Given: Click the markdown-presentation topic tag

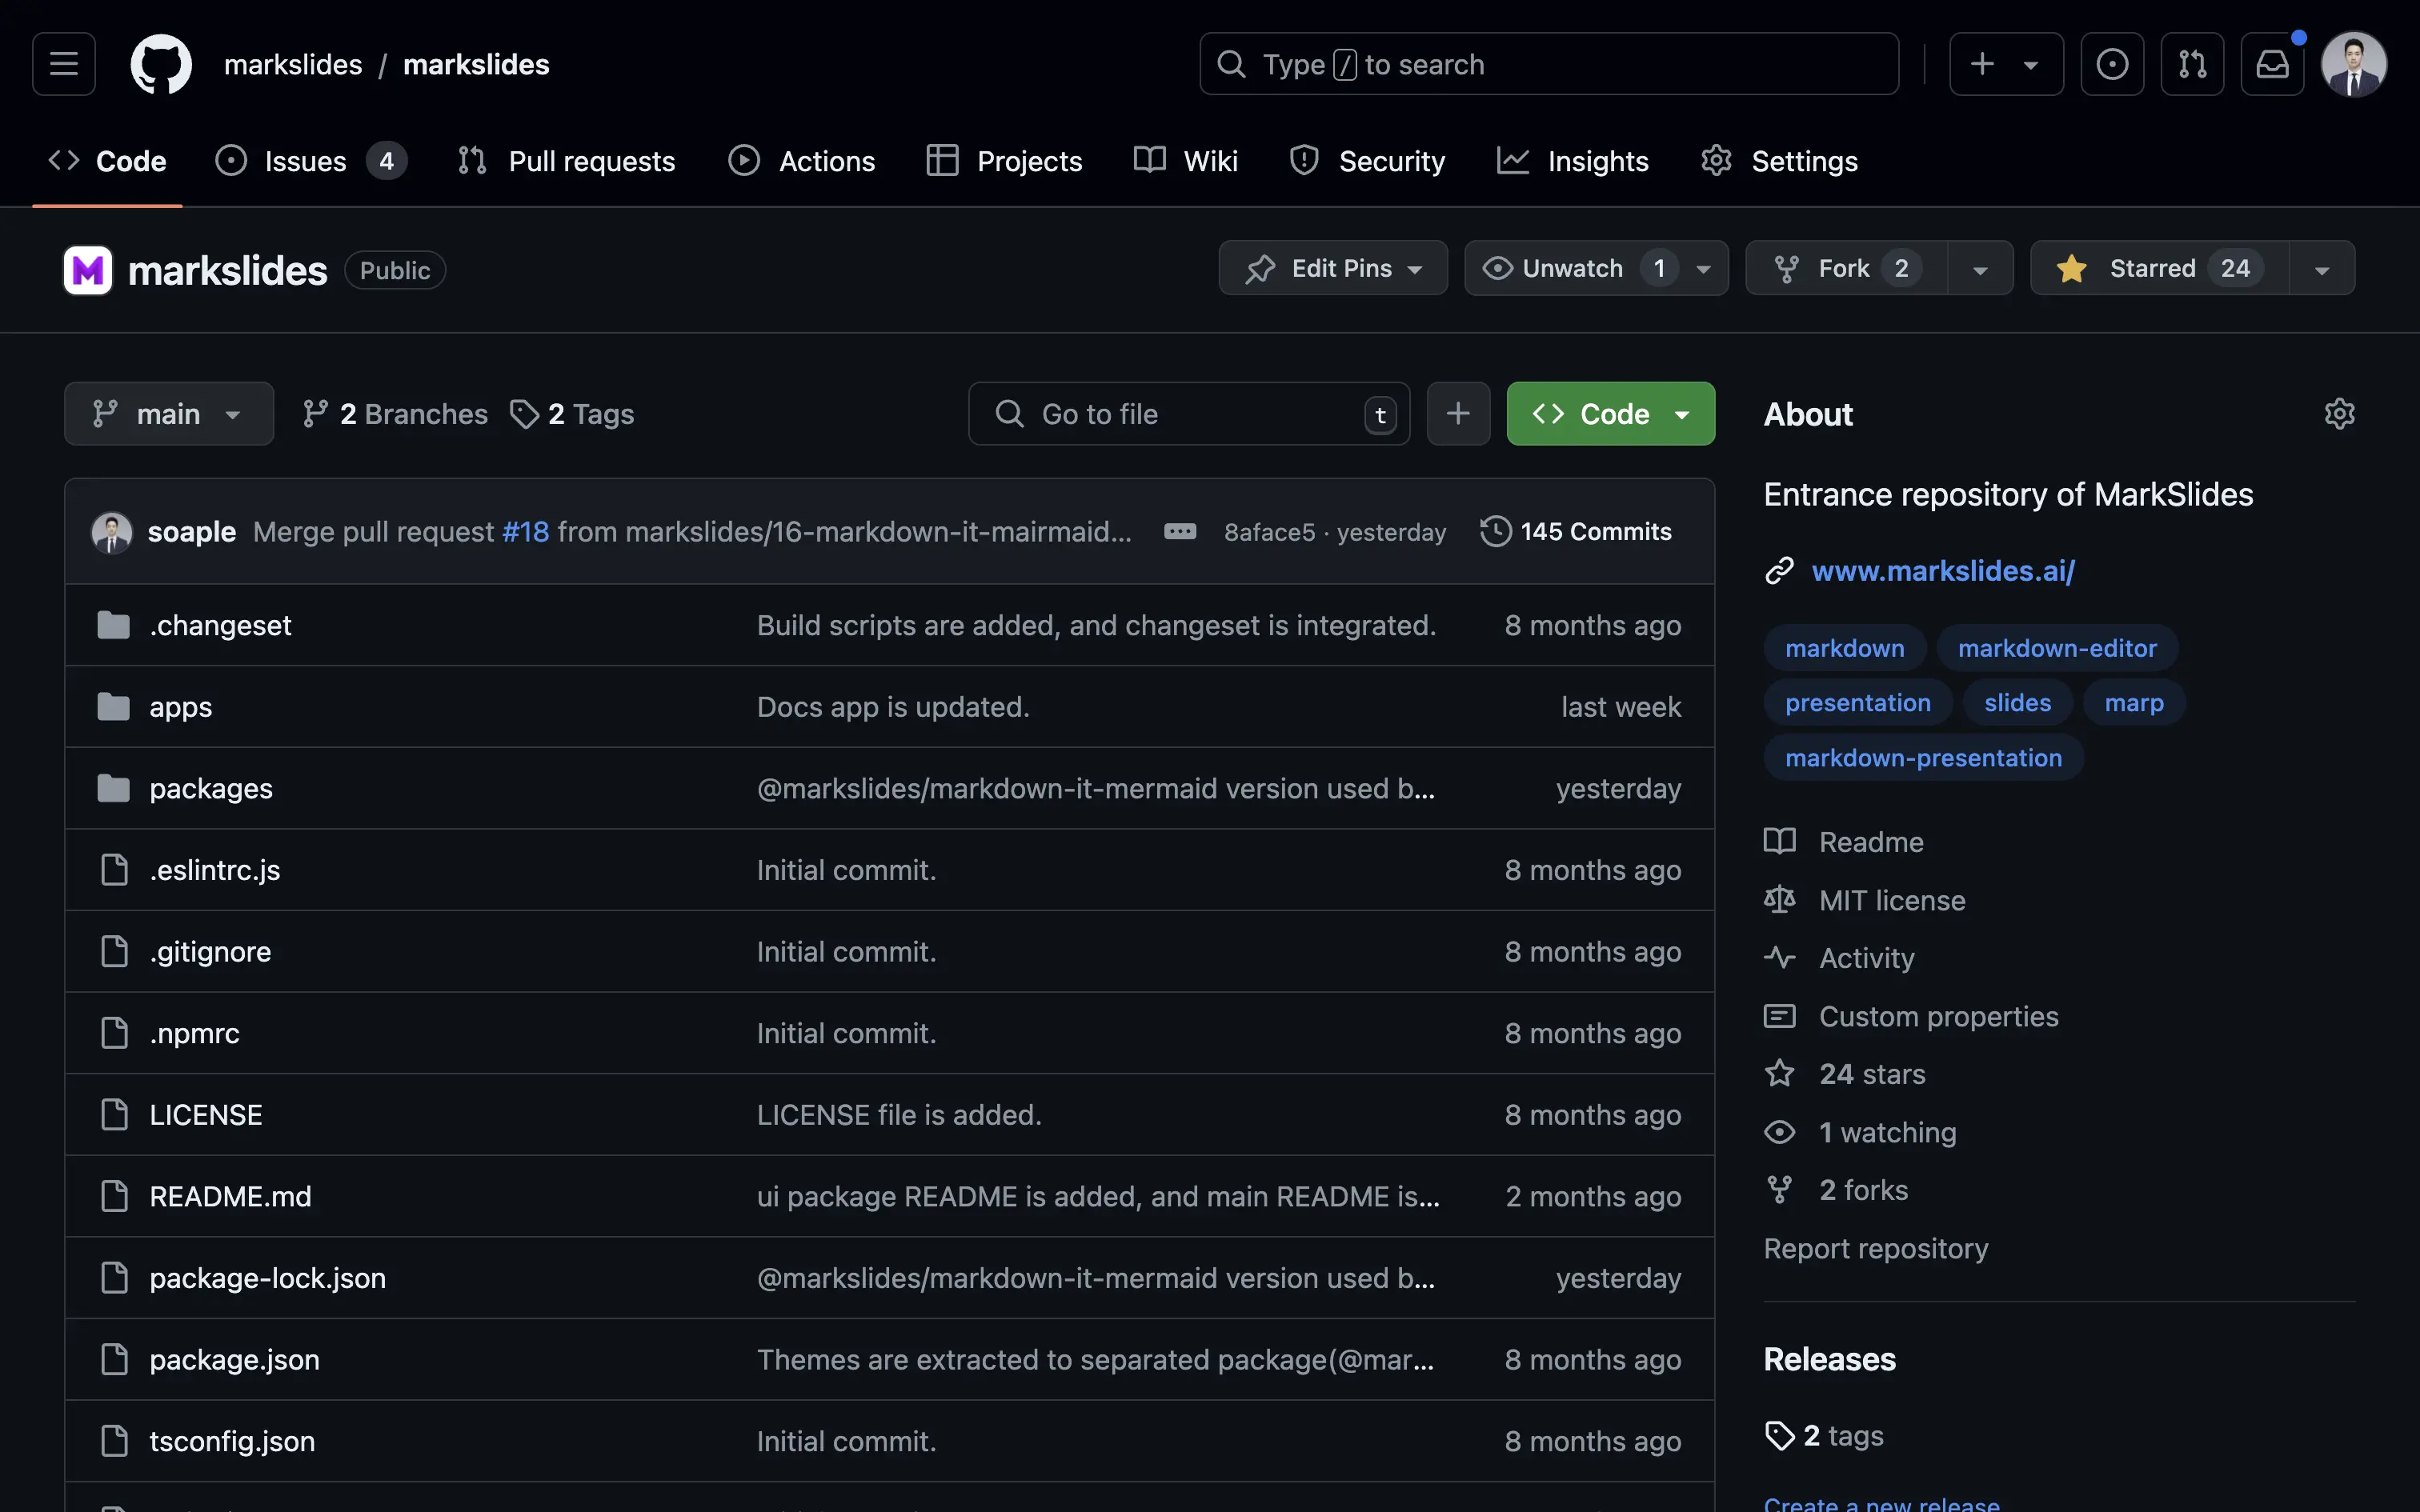Looking at the screenshot, I should tap(1923, 758).
